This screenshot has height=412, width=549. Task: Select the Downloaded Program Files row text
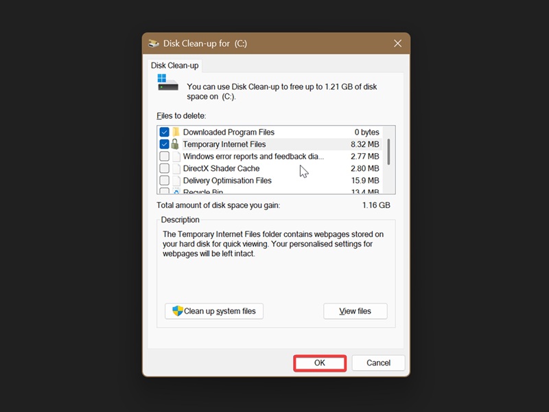tap(229, 132)
